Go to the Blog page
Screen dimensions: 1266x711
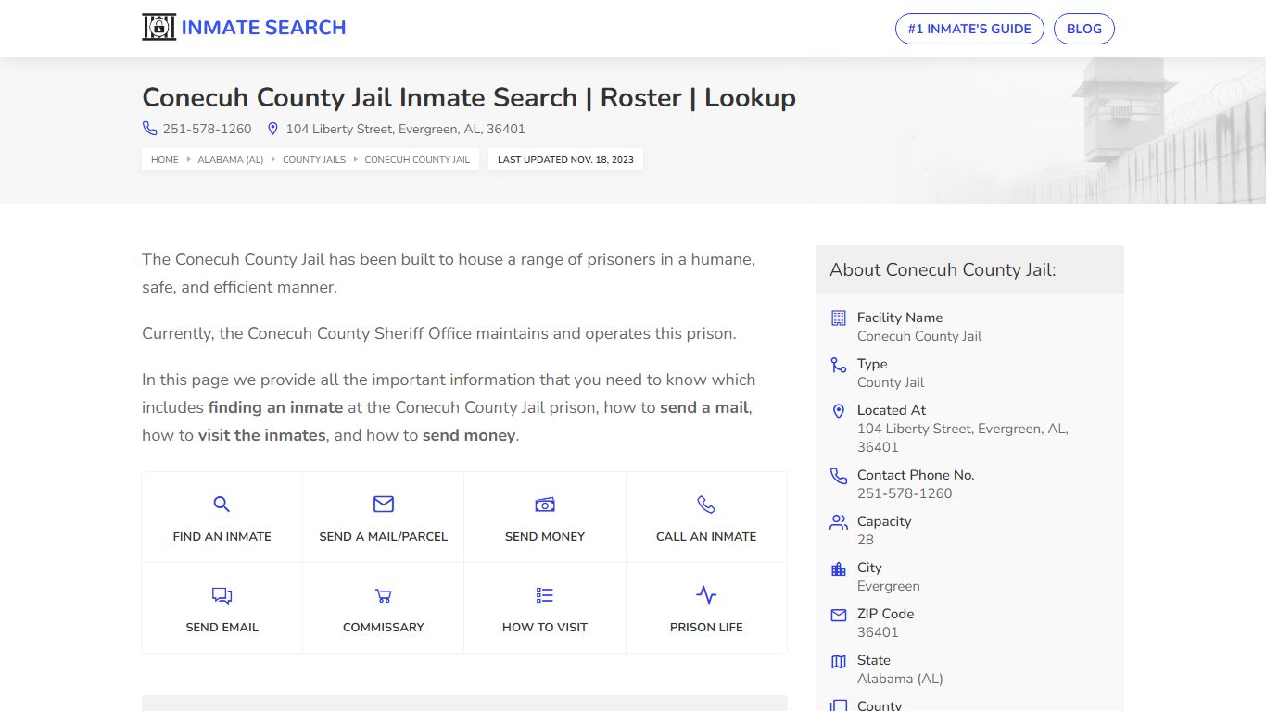point(1083,29)
